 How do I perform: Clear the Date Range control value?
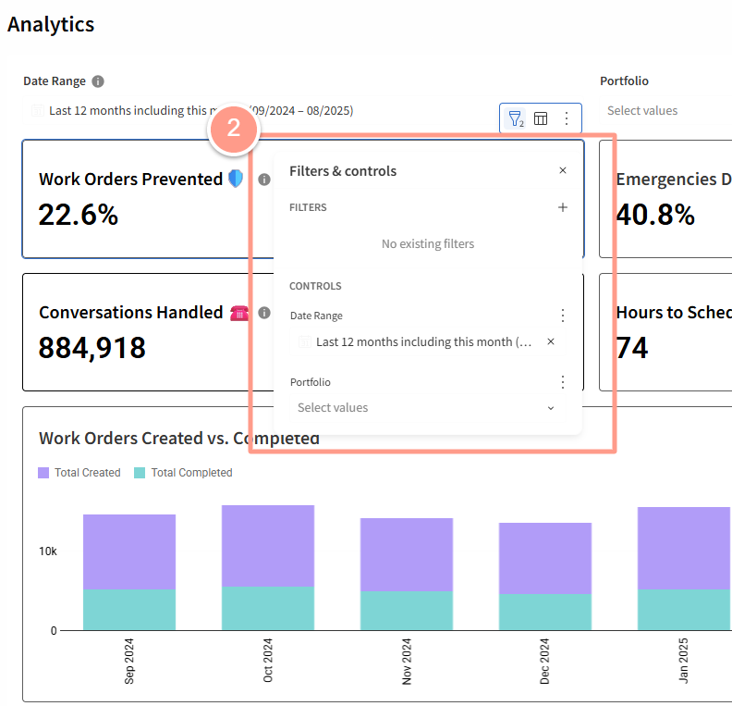pos(551,341)
